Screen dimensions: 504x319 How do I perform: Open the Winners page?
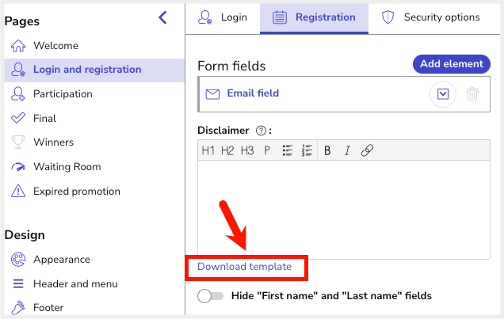click(53, 142)
